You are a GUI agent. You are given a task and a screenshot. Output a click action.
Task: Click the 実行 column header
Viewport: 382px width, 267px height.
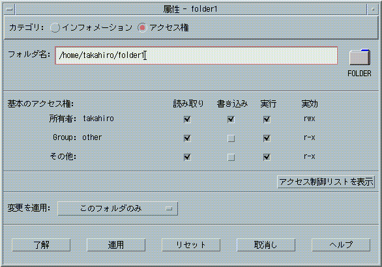[x=268, y=104]
